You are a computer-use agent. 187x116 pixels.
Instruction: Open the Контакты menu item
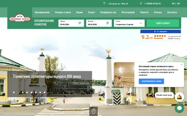(172, 12)
